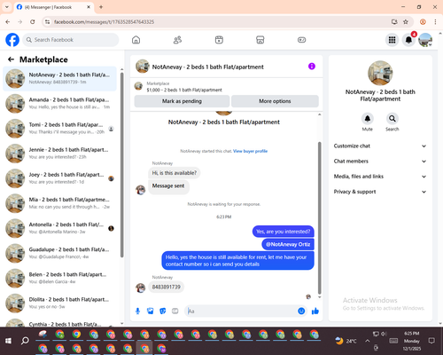Viewport: 443px width, 355px height.
Task: Open the Tomi conversation
Action: pyautogui.click(x=59, y=129)
